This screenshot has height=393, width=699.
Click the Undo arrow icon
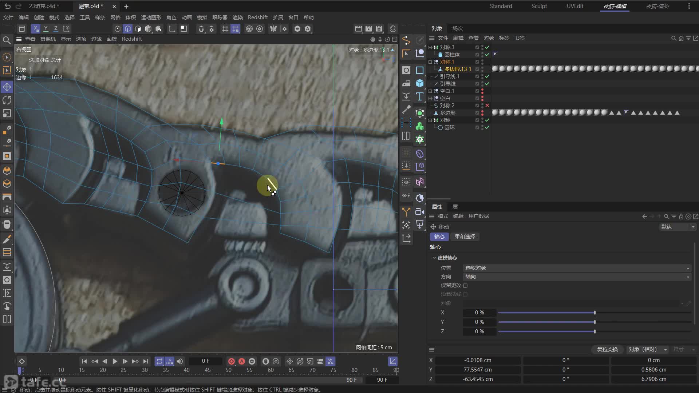tap(8, 6)
